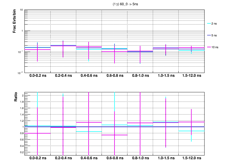Screen dimensions: 229x165
Task: Click '0.8-1.0 ns' label in upper plot
Action: click(x=140, y=76)
